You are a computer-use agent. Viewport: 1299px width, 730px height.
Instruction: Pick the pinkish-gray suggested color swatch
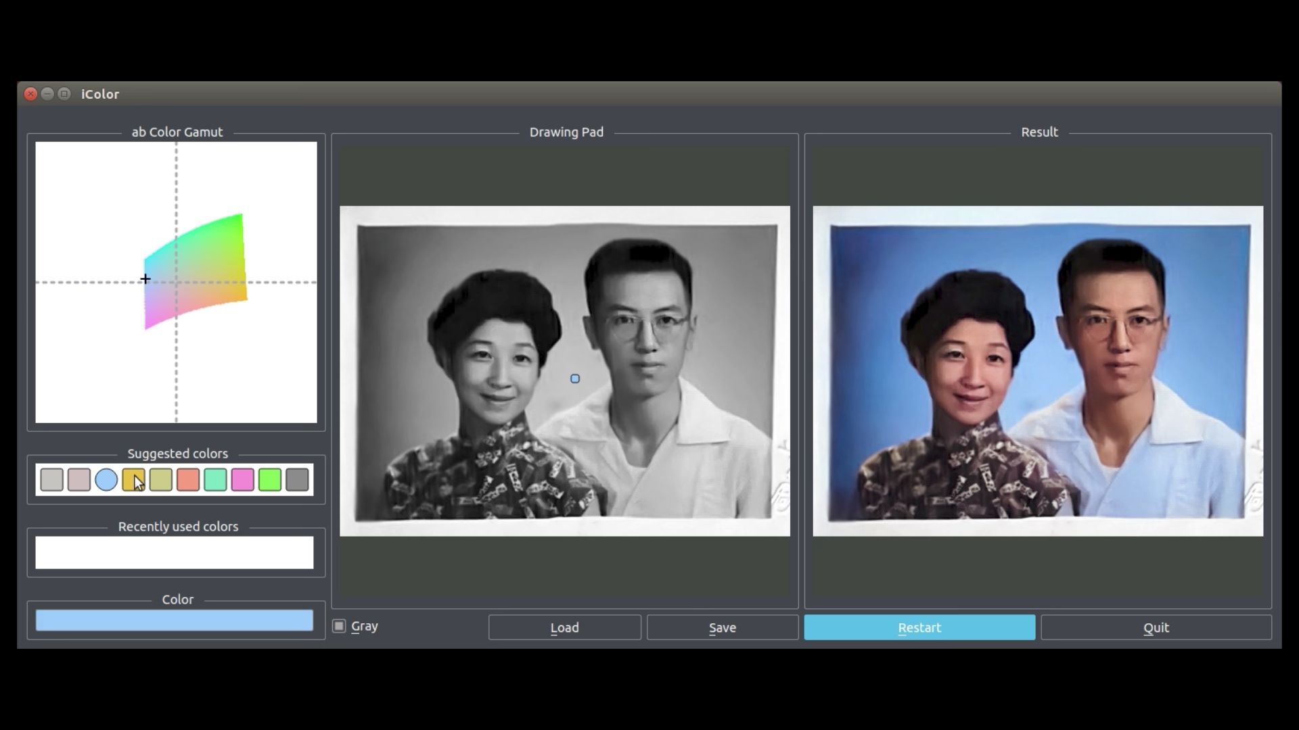pos(79,480)
